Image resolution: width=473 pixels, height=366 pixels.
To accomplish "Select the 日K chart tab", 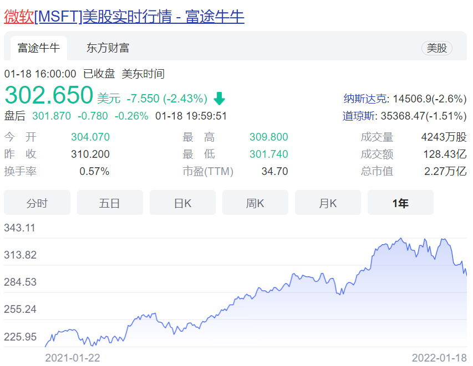I will [182, 203].
